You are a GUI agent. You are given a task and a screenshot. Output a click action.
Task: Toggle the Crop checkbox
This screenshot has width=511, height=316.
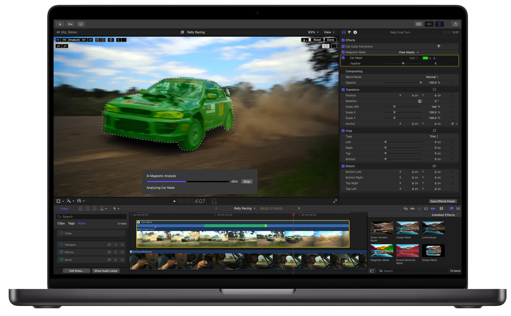coord(343,131)
